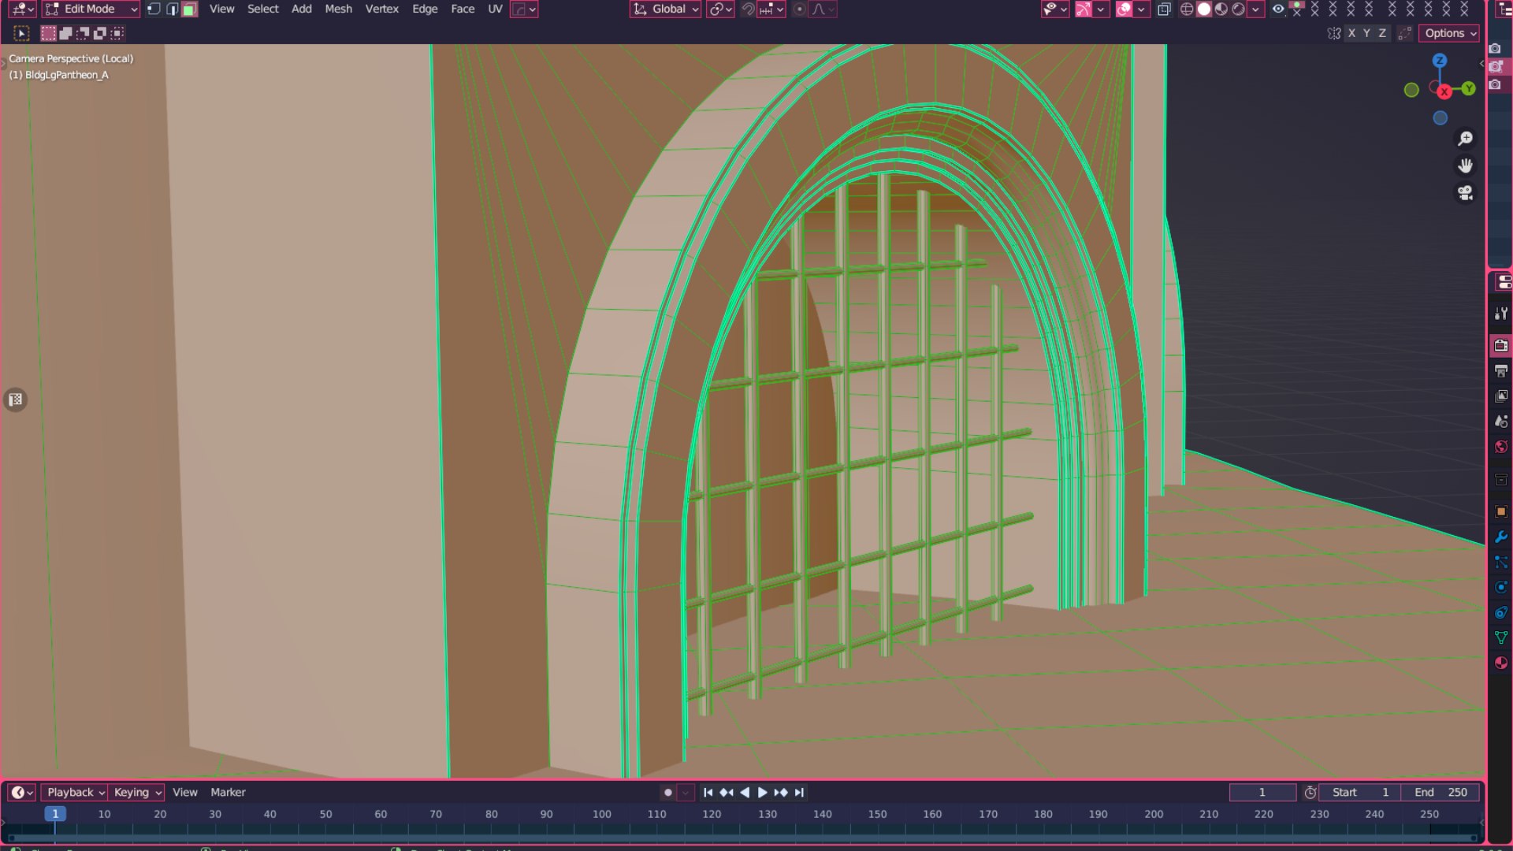The height and width of the screenshot is (851, 1513).
Task: Switch to face select mode
Action: [189, 9]
